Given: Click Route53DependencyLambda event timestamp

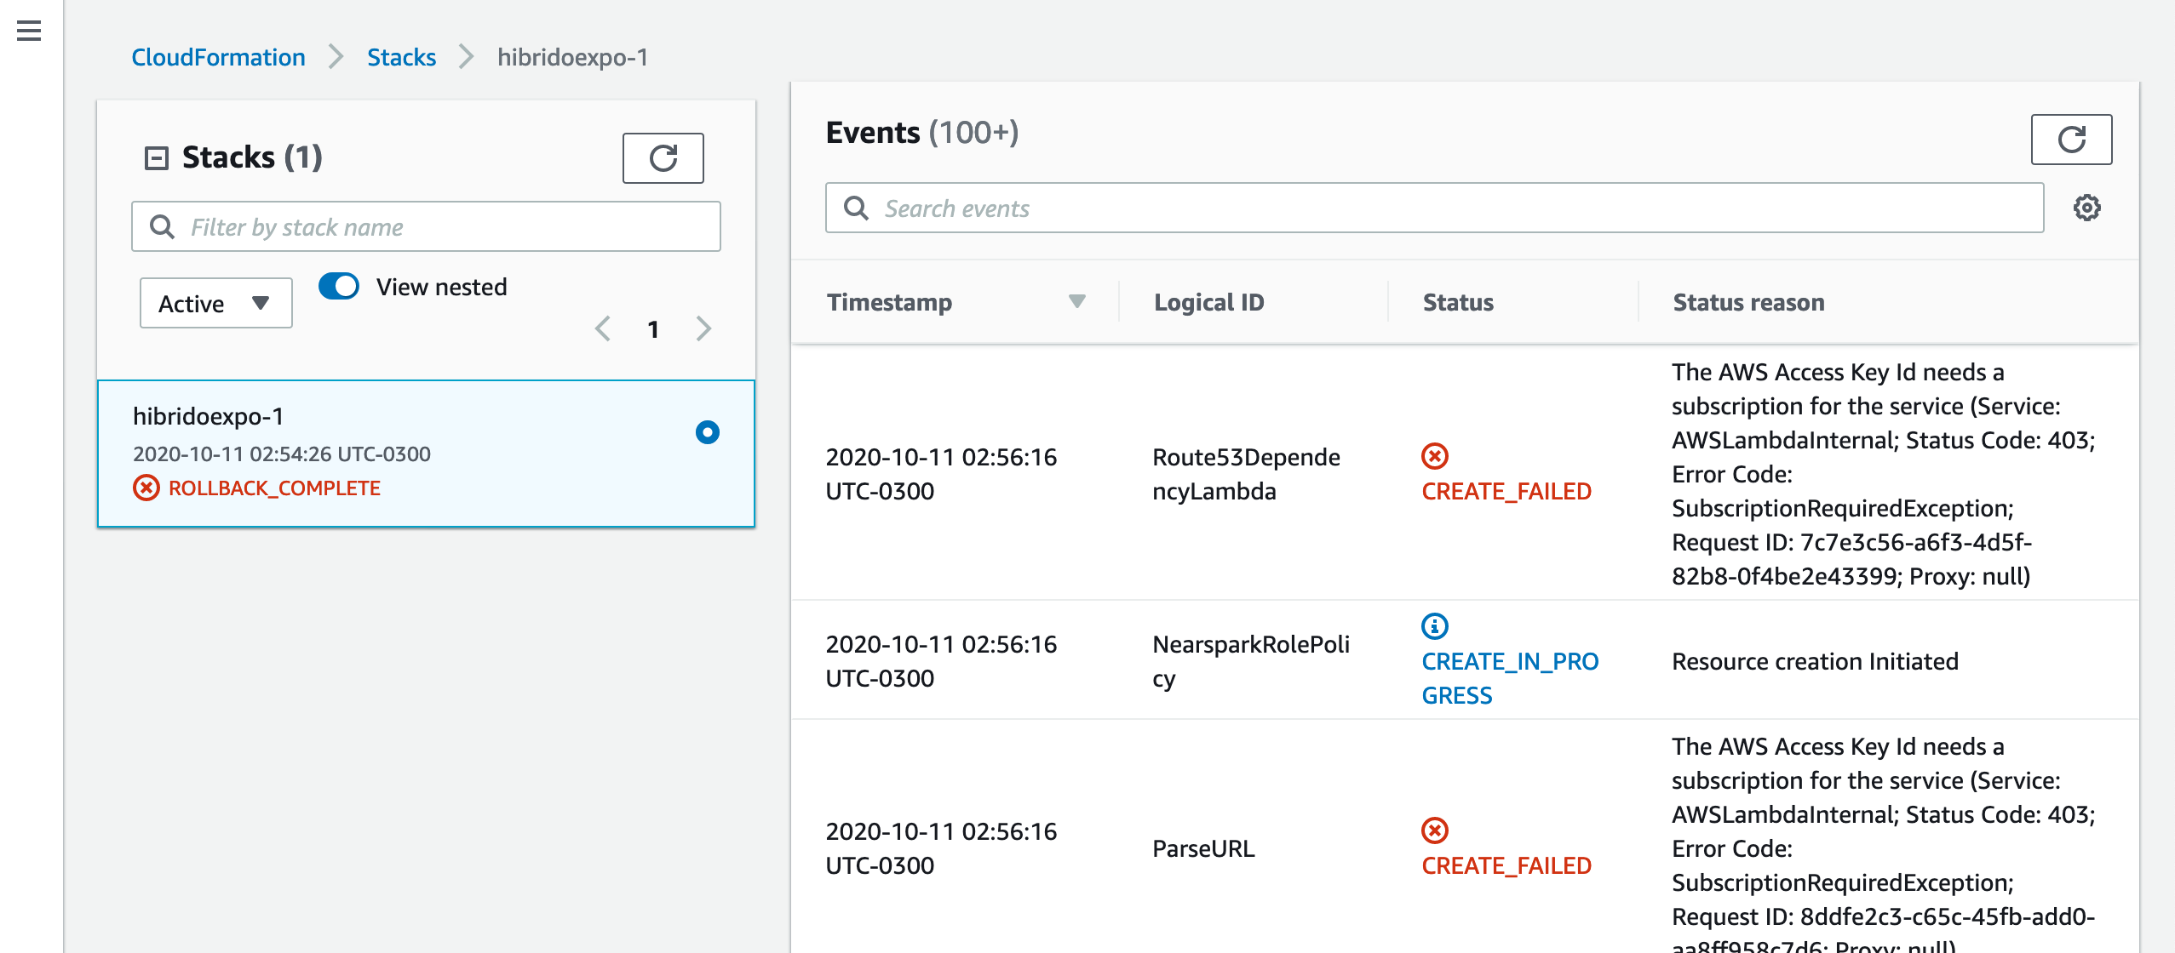Looking at the screenshot, I should tap(941, 474).
